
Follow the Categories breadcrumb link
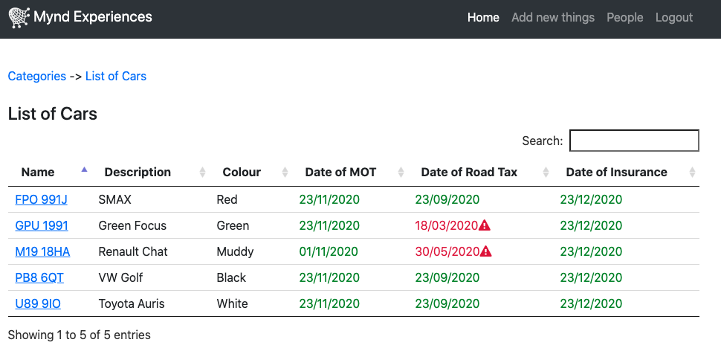click(x=36, y=76)
